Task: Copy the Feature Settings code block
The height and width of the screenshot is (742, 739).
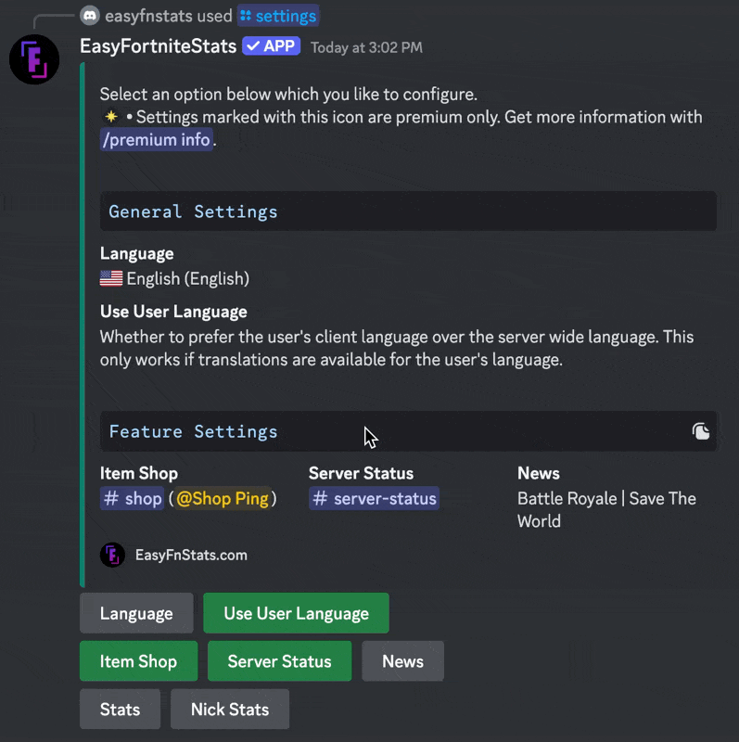Action: point(701,431)
